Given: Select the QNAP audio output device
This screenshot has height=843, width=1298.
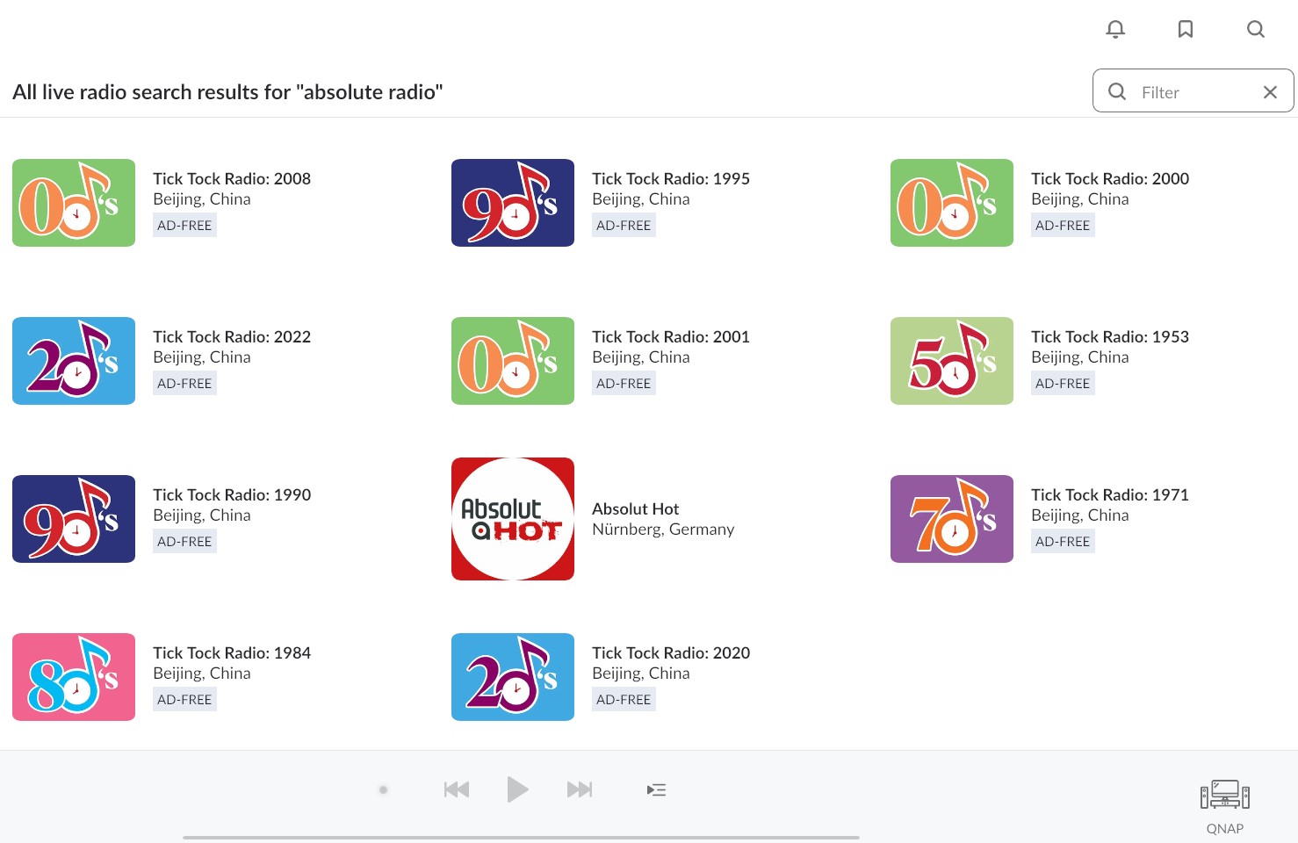Looking at the screenshot, I should pos(1225,806).
